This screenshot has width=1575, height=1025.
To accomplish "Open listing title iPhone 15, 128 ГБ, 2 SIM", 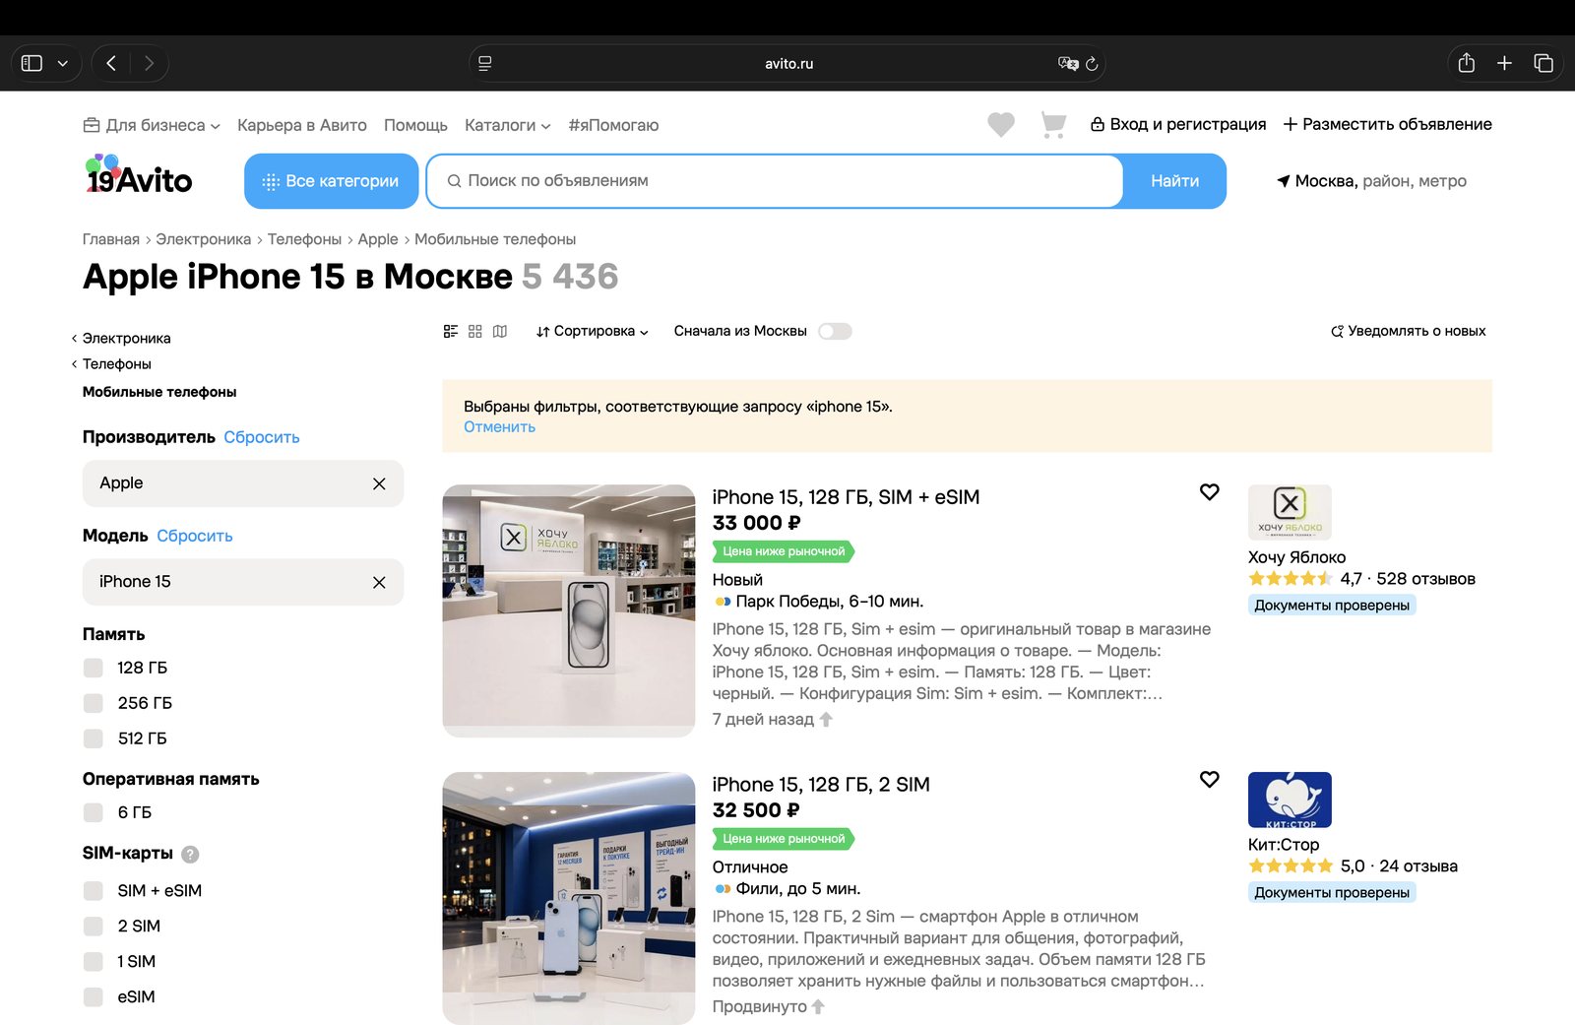I will (821, 785).
